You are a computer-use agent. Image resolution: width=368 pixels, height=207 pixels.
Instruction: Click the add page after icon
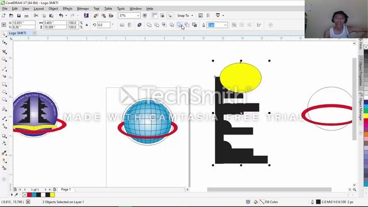coord(55,189)
